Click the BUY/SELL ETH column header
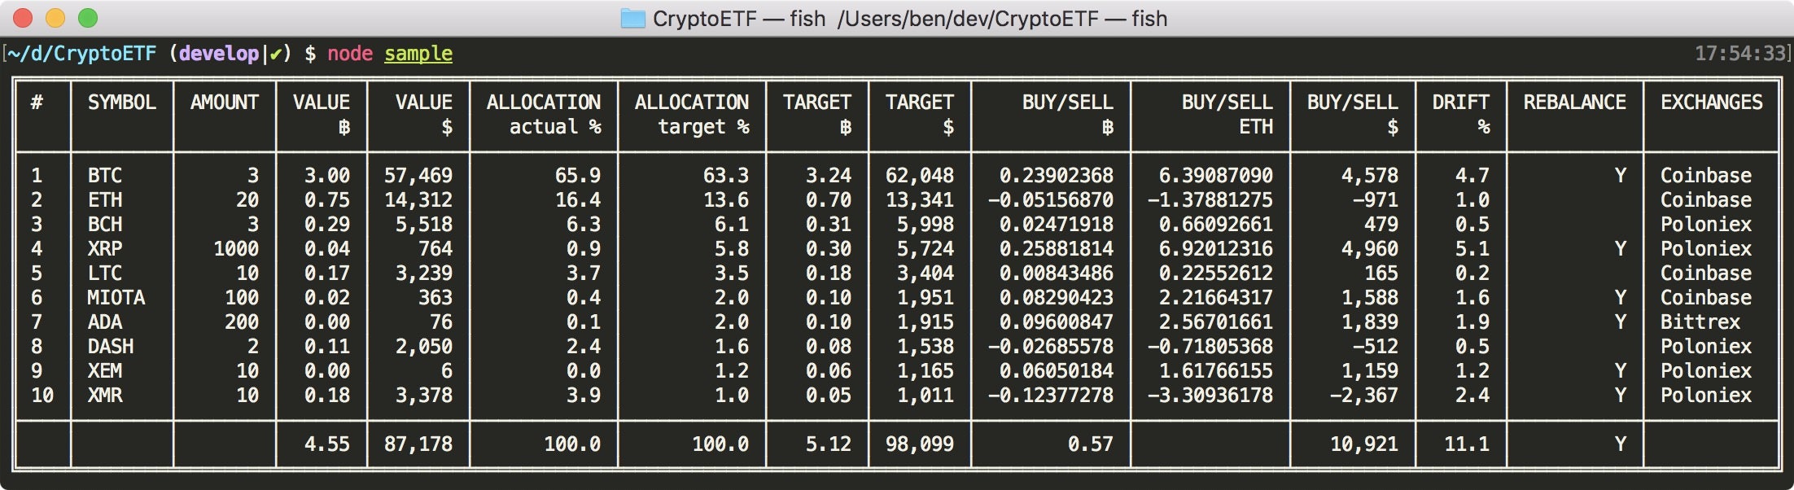This screenshot has width=1794, height=490. coord(1227,114)
